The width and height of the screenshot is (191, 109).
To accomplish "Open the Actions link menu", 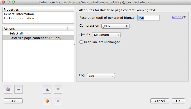I will point(177,17).
